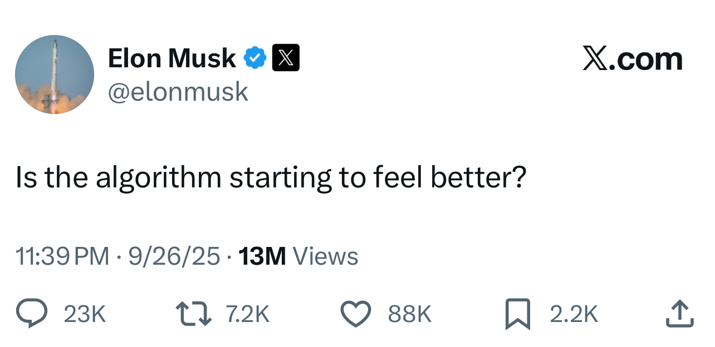The image size is (715, 347).
Task: Click the X.com logo text
Action: pos(632,58)
